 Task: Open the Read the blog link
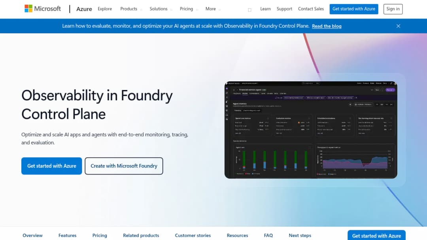tap(327, 26)
